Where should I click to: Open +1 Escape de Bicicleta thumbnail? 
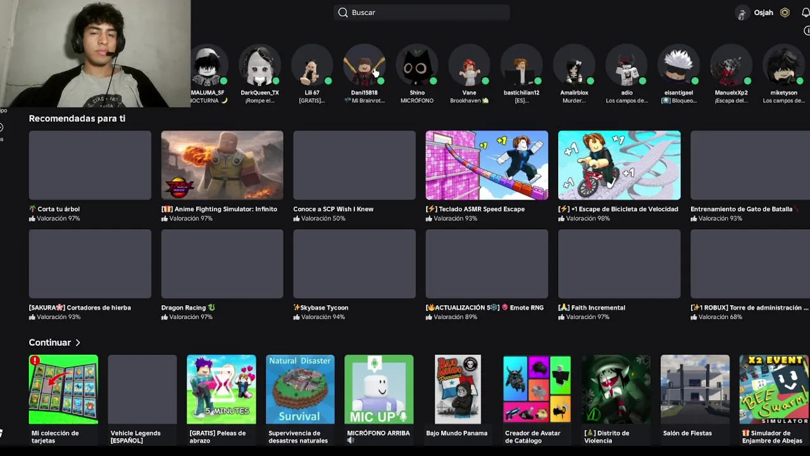coord(619,165)
